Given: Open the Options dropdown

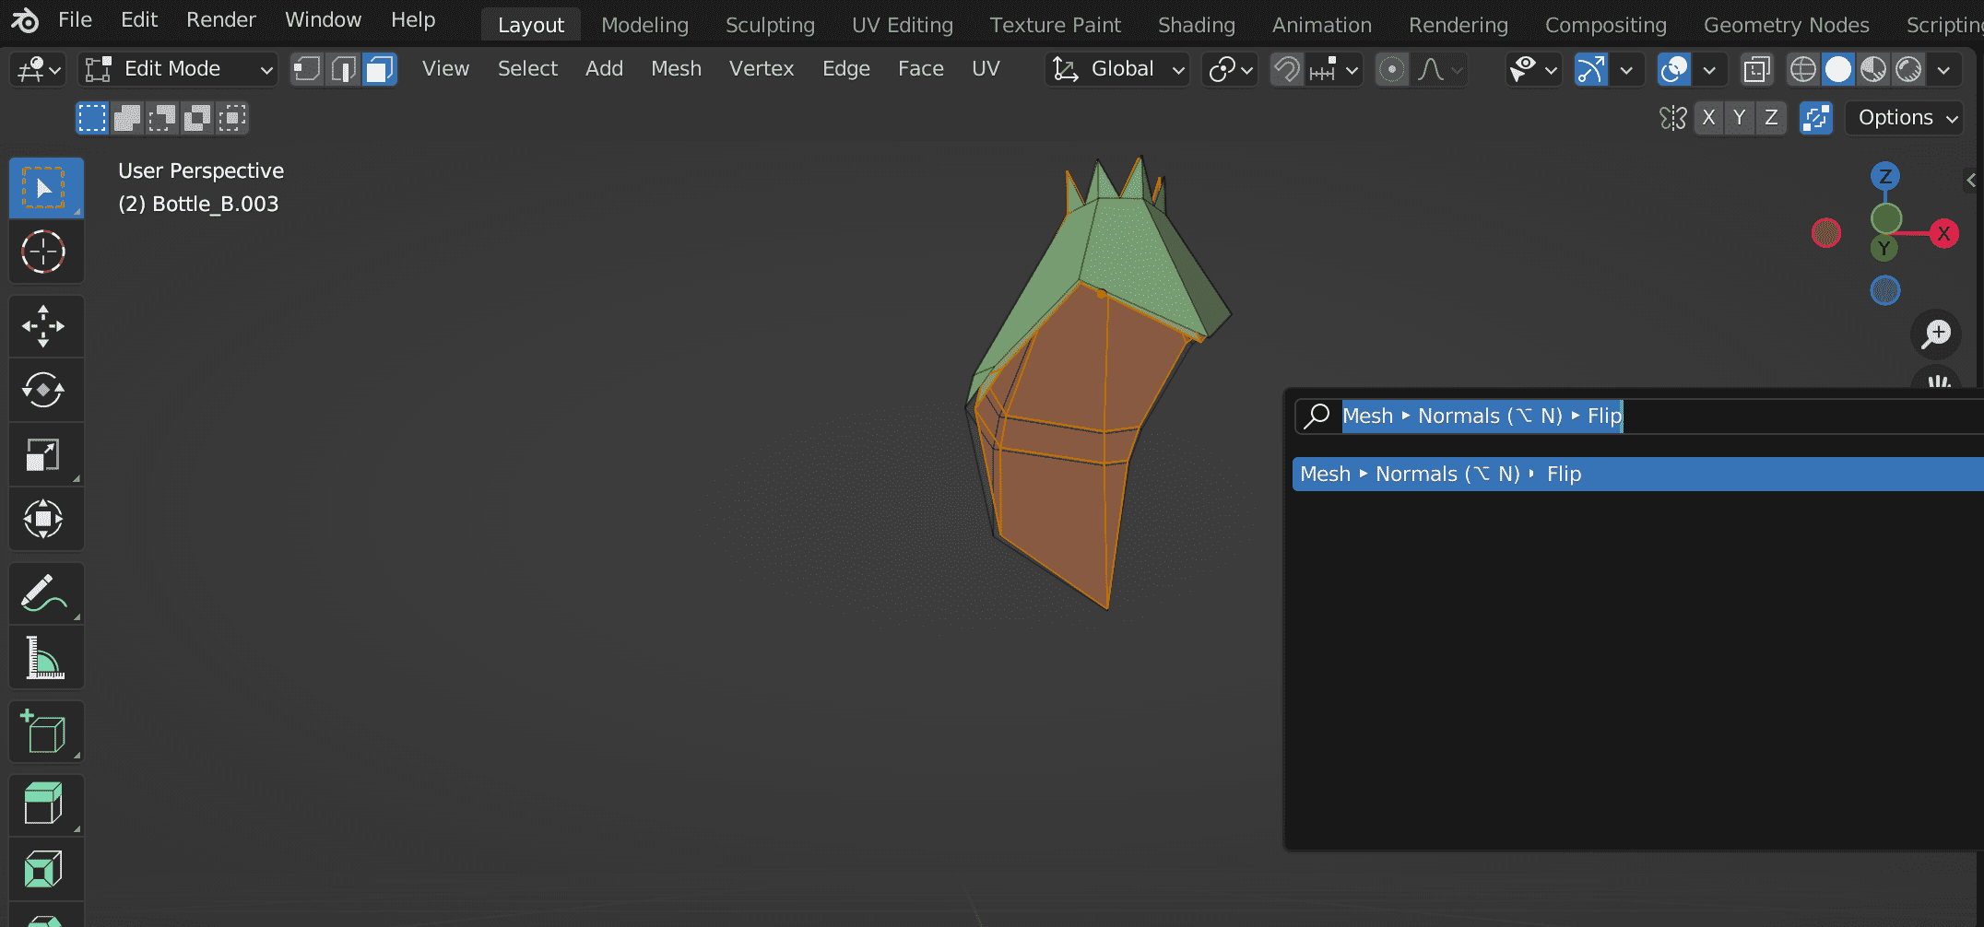Looking at the screenshot, I should tap(1903, 118).
